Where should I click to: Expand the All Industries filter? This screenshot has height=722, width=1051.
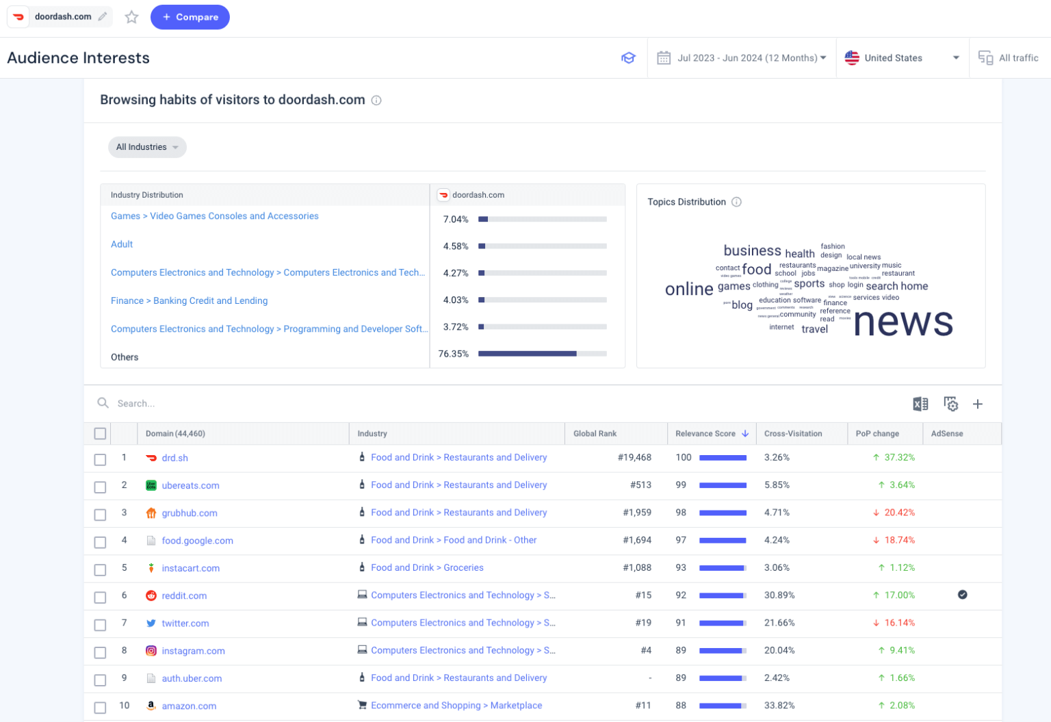click(x=146, y=146)
